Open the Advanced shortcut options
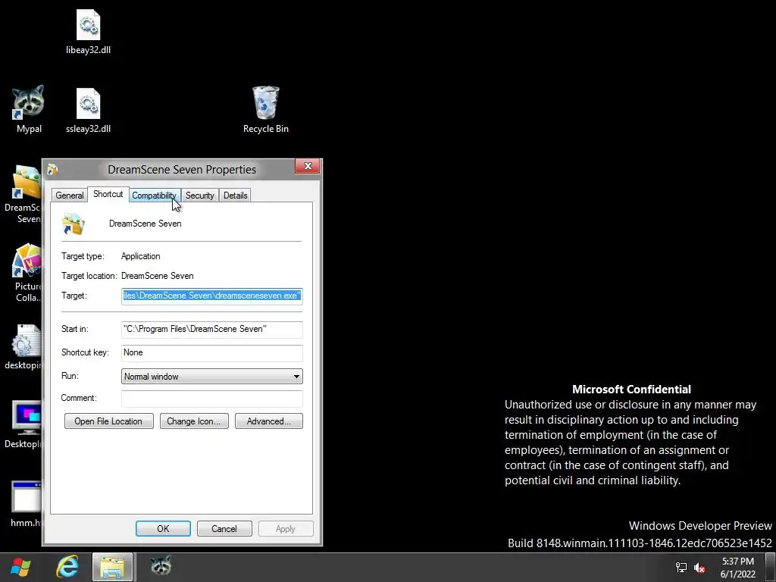Screen dimensions: 776x582 269,421
